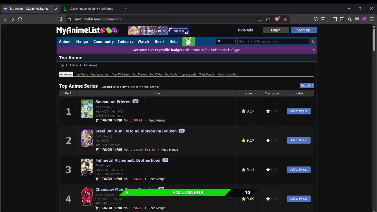
Task: Open the Sousou no Frieren title link
Action: (x=113, y=102)
